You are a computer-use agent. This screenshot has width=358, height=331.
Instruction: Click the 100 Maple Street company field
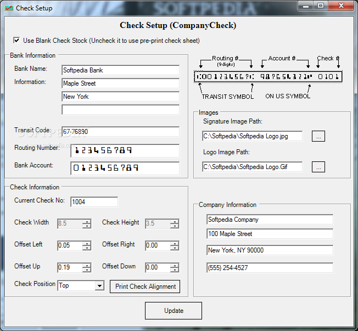pos(270,234)
